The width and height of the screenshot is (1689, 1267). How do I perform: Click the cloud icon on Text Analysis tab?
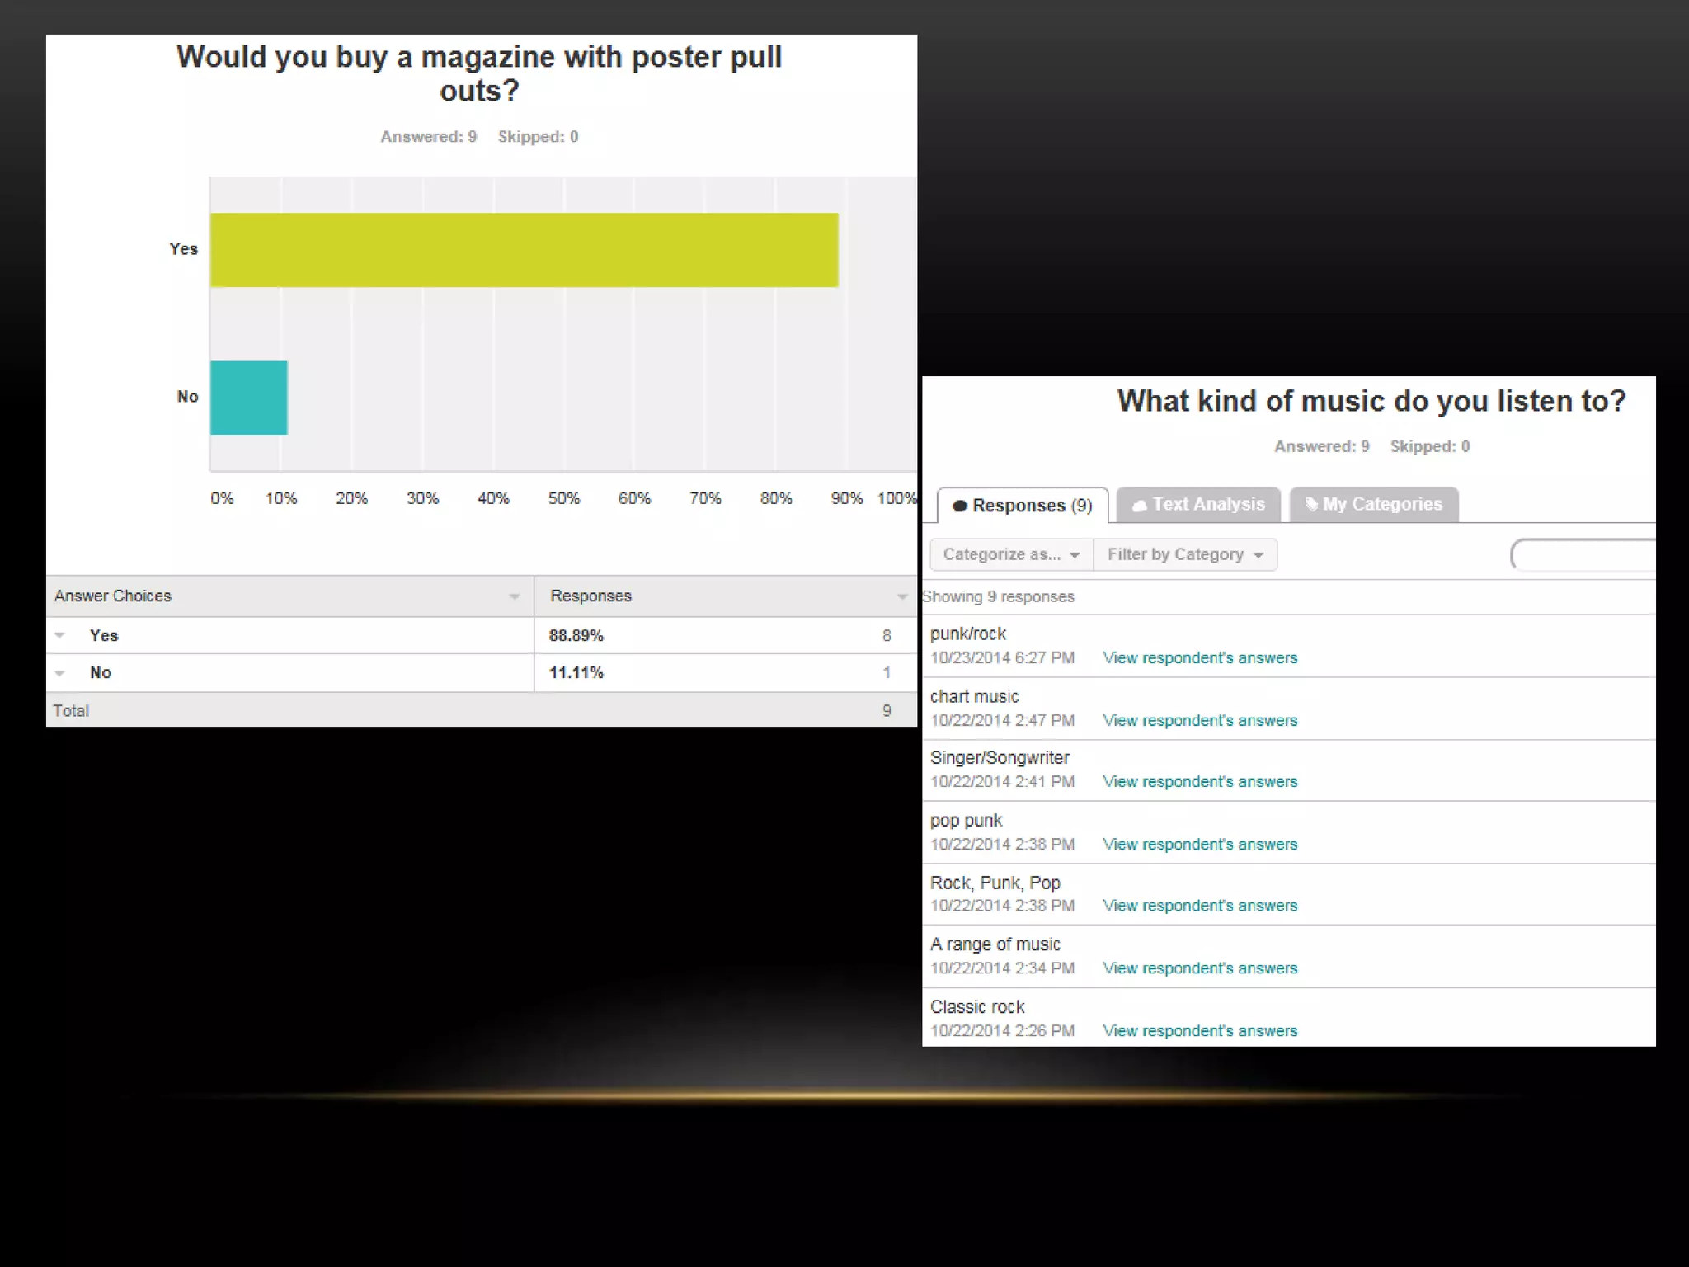[1139, 506]
